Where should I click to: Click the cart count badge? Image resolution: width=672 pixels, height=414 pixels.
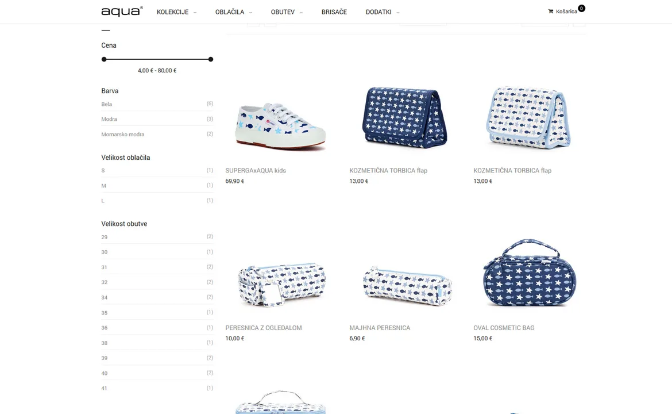(581, 8)
